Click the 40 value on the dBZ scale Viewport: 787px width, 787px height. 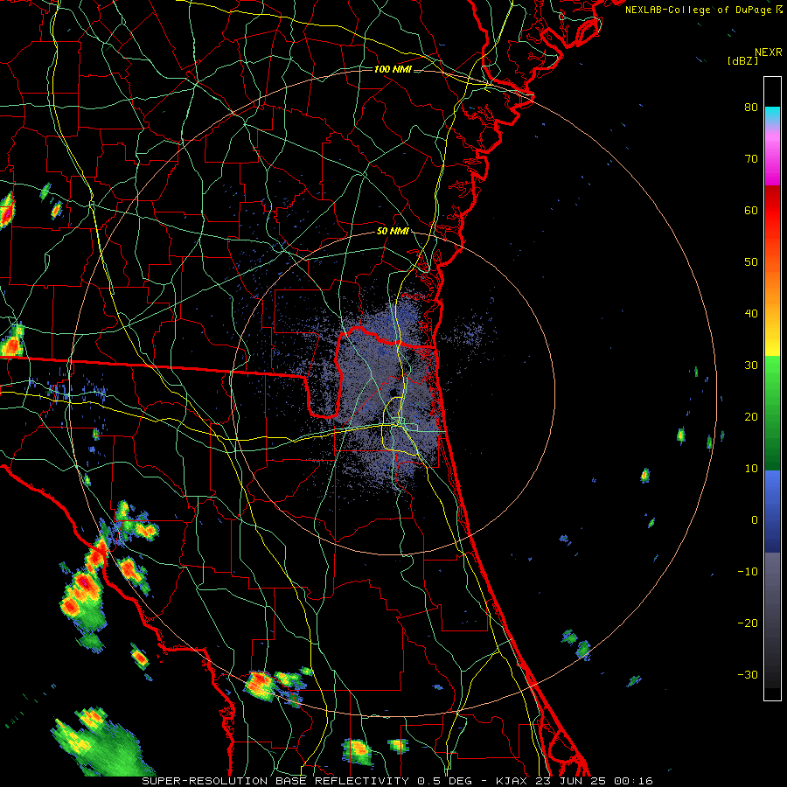751,314
